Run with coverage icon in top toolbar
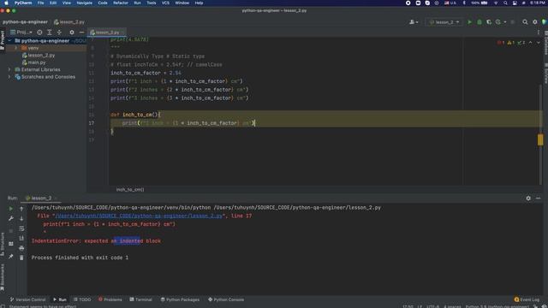The height and width of the screenshot is (308, 548). coord(489,22)
